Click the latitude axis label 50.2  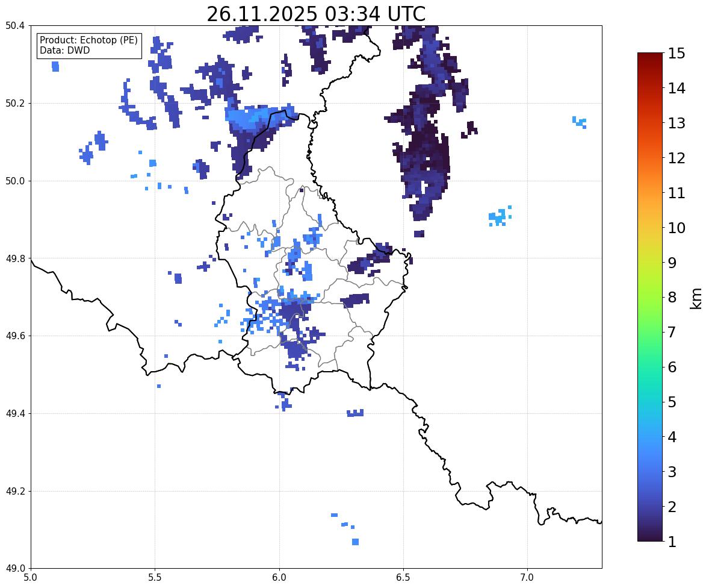[x=15, y=103]
